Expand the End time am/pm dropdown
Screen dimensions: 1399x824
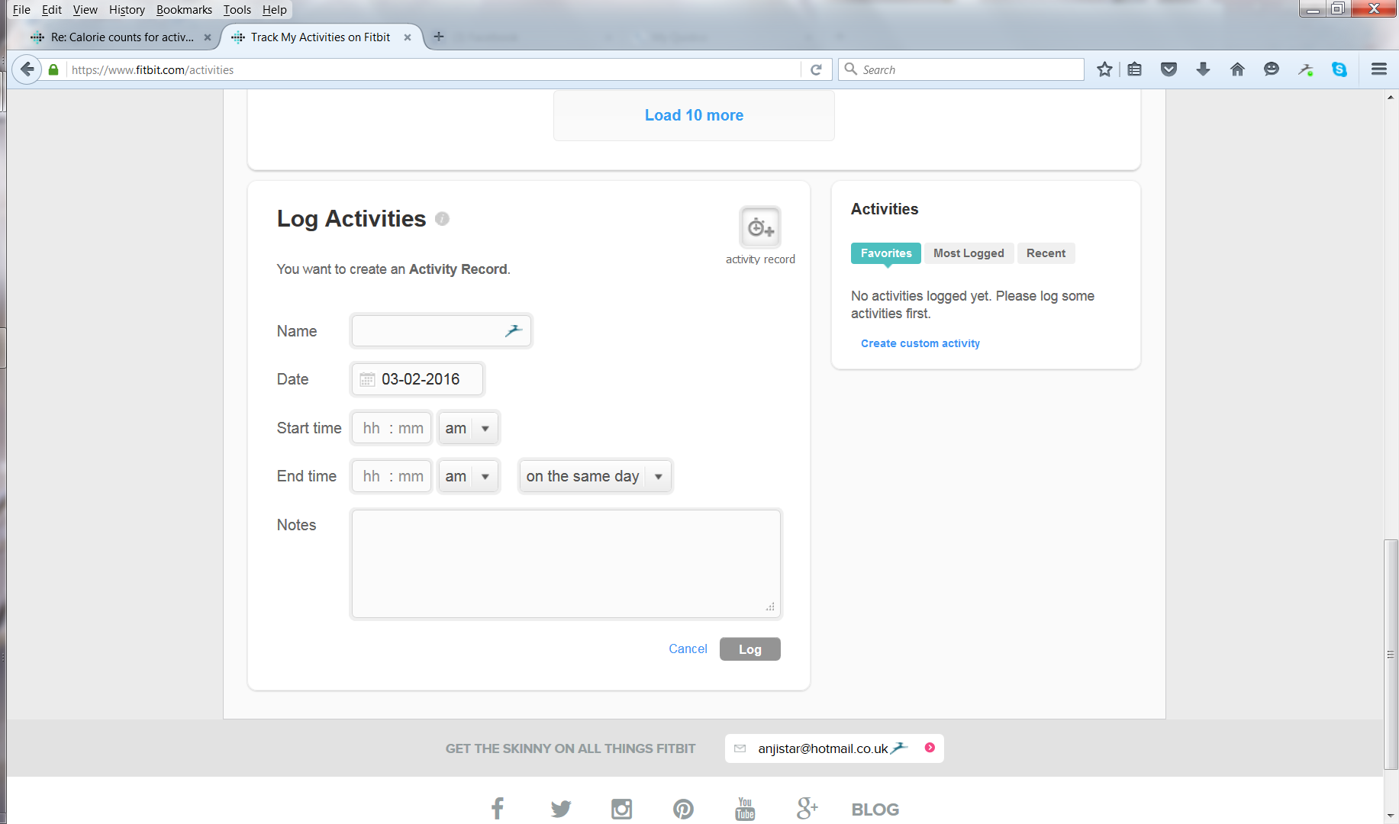(469, 476)
